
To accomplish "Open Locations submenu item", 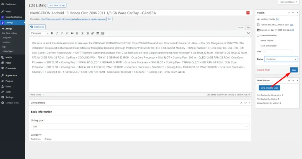I will (6, 42).
